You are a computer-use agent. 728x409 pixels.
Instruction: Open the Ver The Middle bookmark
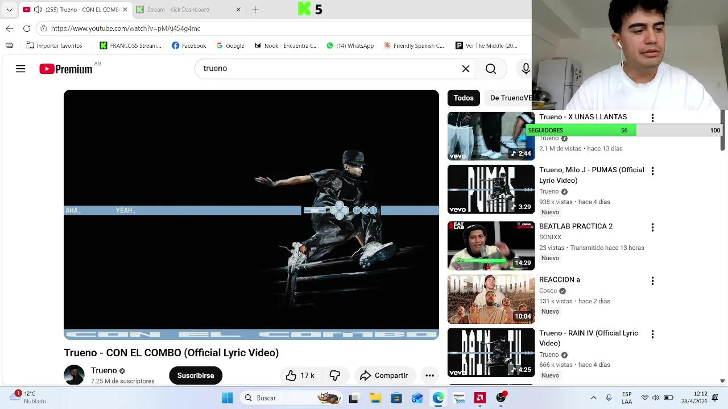(487, 45)
